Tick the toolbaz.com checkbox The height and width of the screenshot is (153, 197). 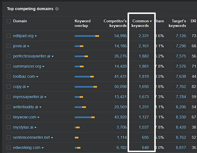point(9,76)
